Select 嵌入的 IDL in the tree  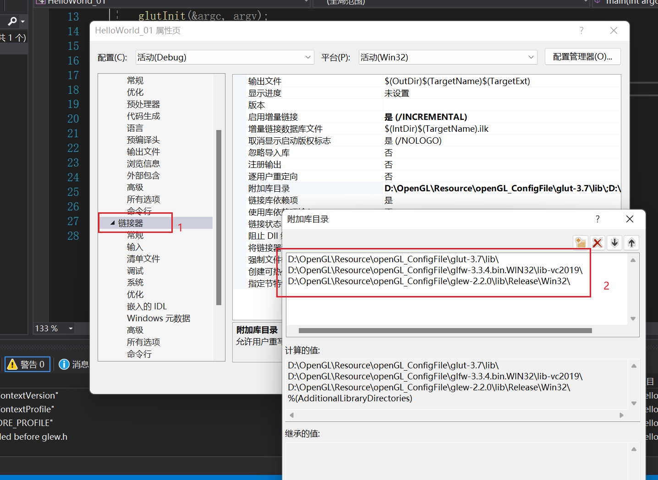pos(147,307)
